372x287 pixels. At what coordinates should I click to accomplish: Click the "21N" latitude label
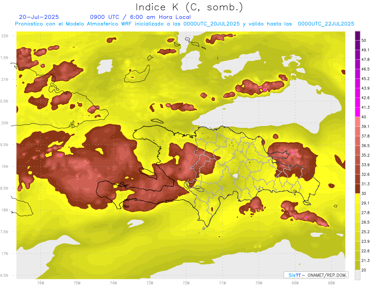point(5,79)
